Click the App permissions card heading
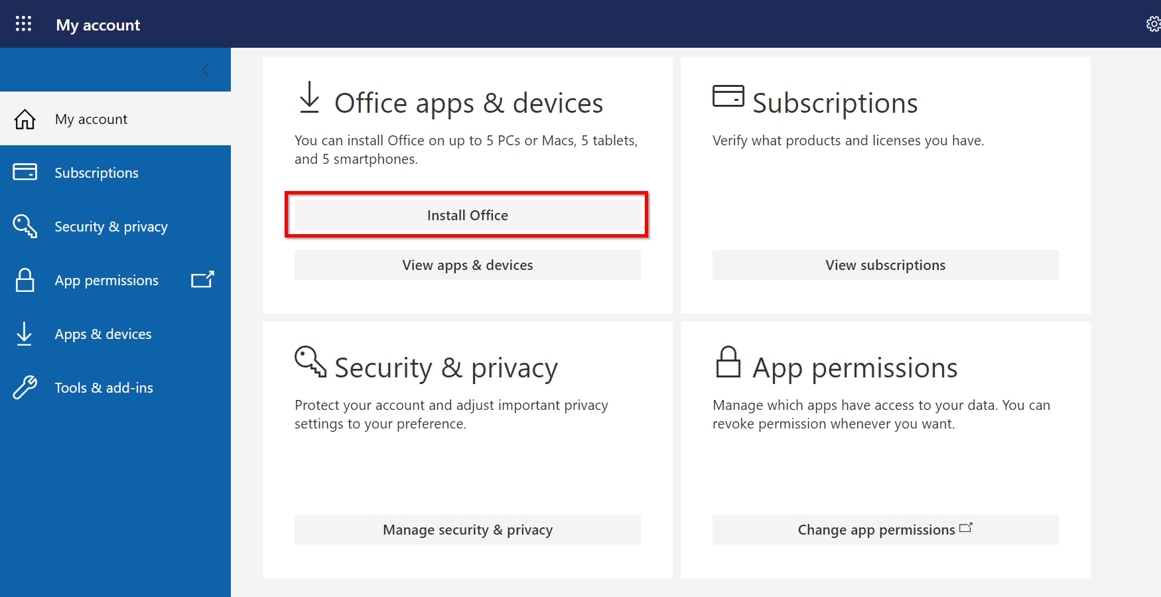The image size is (1161, 597). pos(855,367)
